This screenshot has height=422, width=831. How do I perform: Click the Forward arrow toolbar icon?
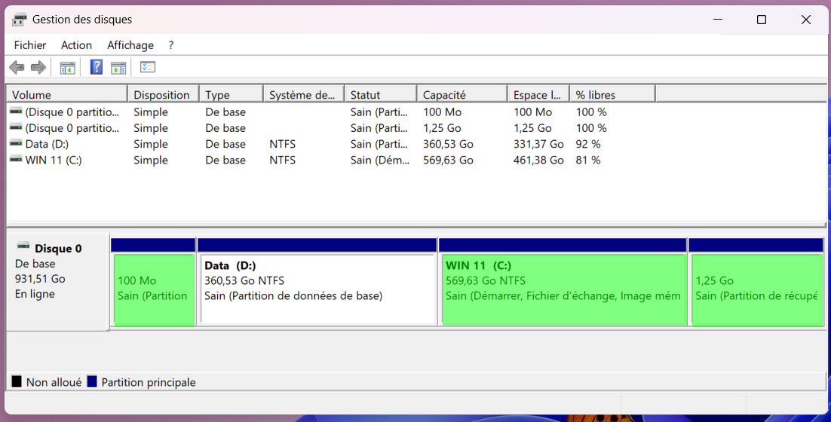(38, 68)
